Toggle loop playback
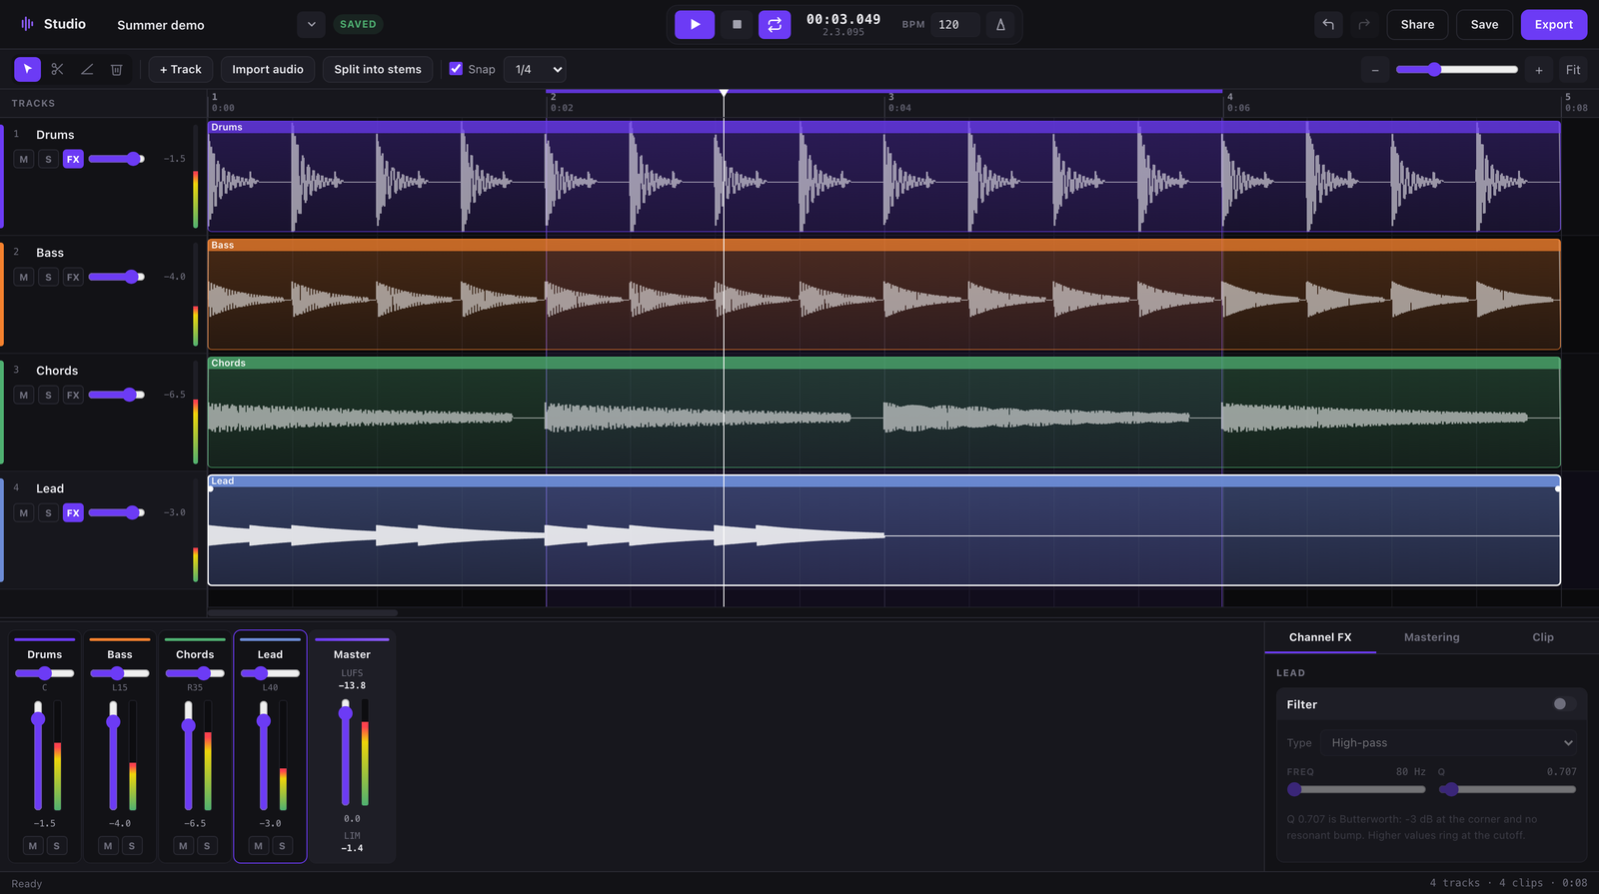This screenshot has height=894, width=1599. [775, 24]
